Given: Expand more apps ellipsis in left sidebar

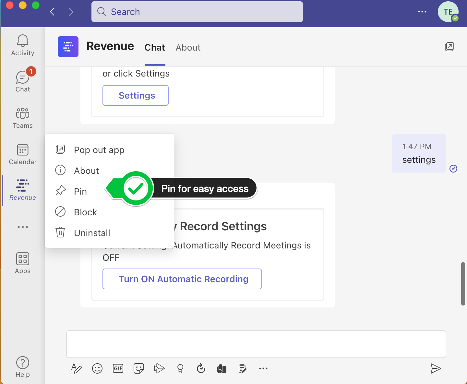Looking at the screenshot, I should click(22, 227).
